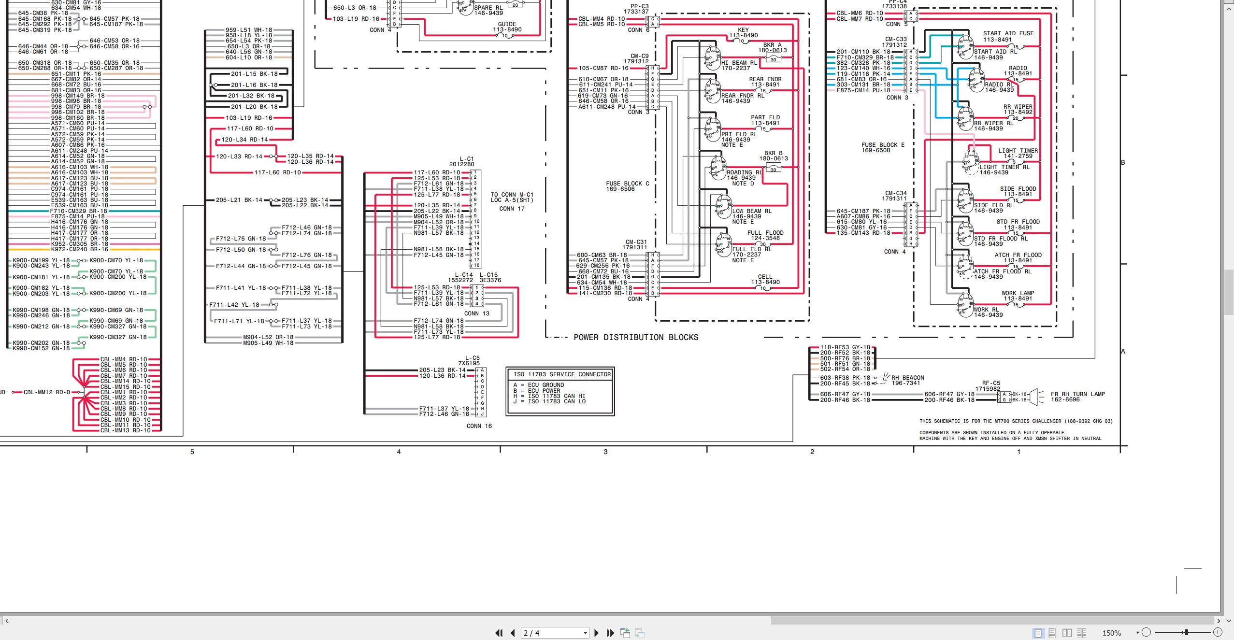The image size is (1234, 640).
Task: Click the scroll right arrow
Action: 1218,621
